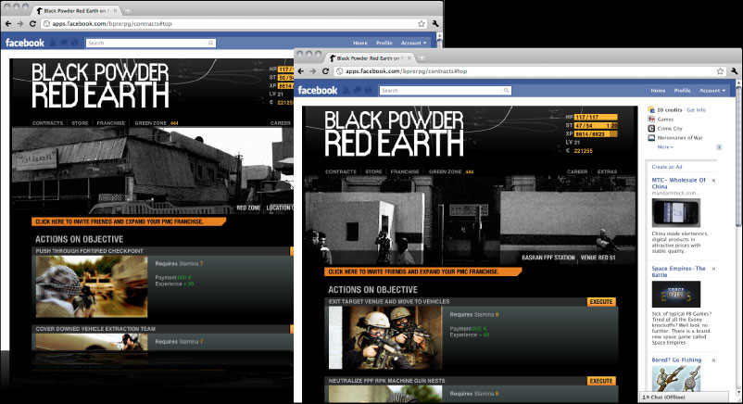
Task: Open STORE menu in front window
Action: (x=373, y=171)
